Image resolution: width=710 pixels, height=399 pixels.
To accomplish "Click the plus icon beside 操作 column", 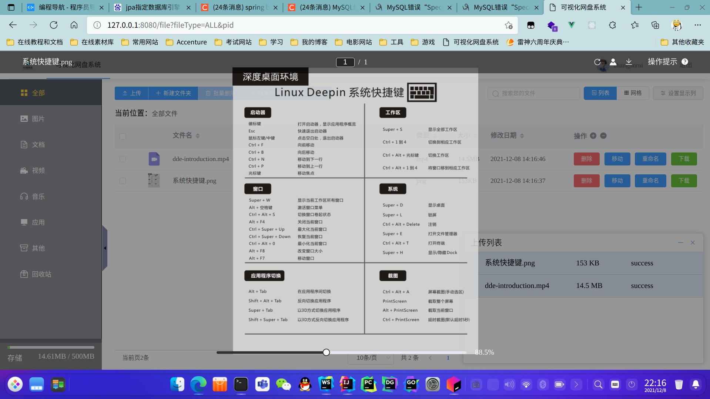I will pos(593,136).
